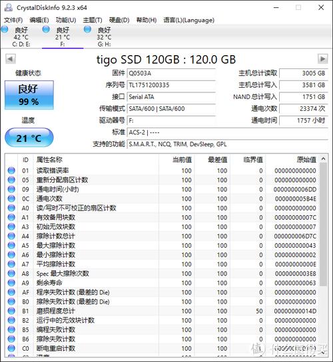The height and width of the screenshot is (362, 333).
Task: Click status orb for attribute A6 最小擦除计数
Action: [11, 255]
